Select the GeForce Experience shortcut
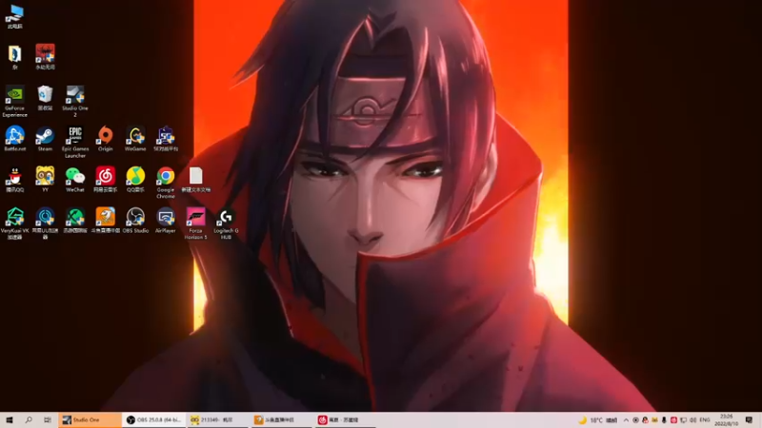This screenshot has width=762, height=428. pos(15,101)
